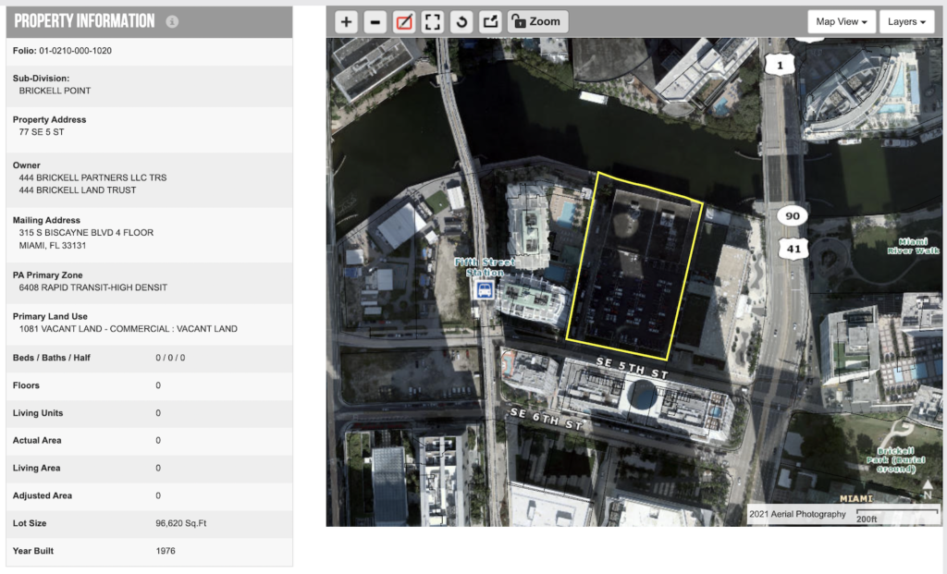Click the zoom out minus icon

[x=375, y=20]
